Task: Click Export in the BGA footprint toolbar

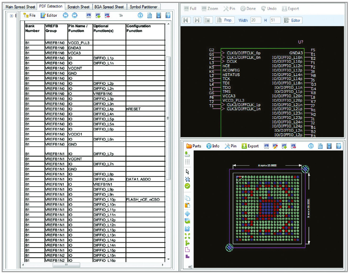Action: tap(250, 146)
